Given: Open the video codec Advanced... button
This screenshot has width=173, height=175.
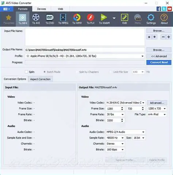Looking at the screenshot, I should [x=157, y=103].
